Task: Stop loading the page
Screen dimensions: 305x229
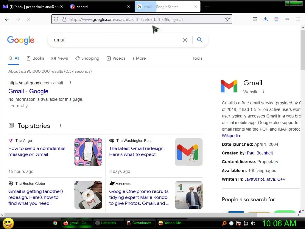Action: tap(29, 19)
